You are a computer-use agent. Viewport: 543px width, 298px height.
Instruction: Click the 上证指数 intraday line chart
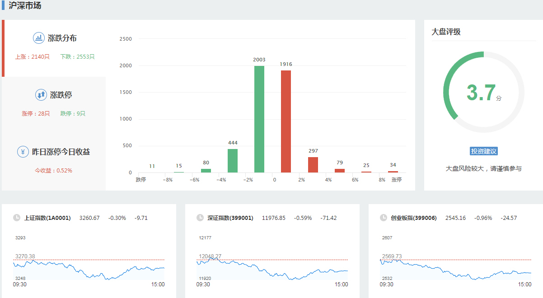89,269
